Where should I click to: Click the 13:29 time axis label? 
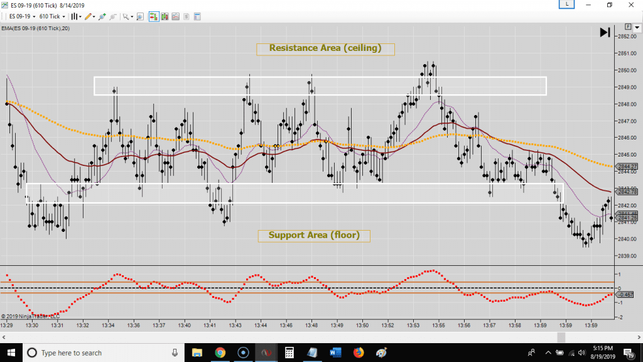pos(6,326)
